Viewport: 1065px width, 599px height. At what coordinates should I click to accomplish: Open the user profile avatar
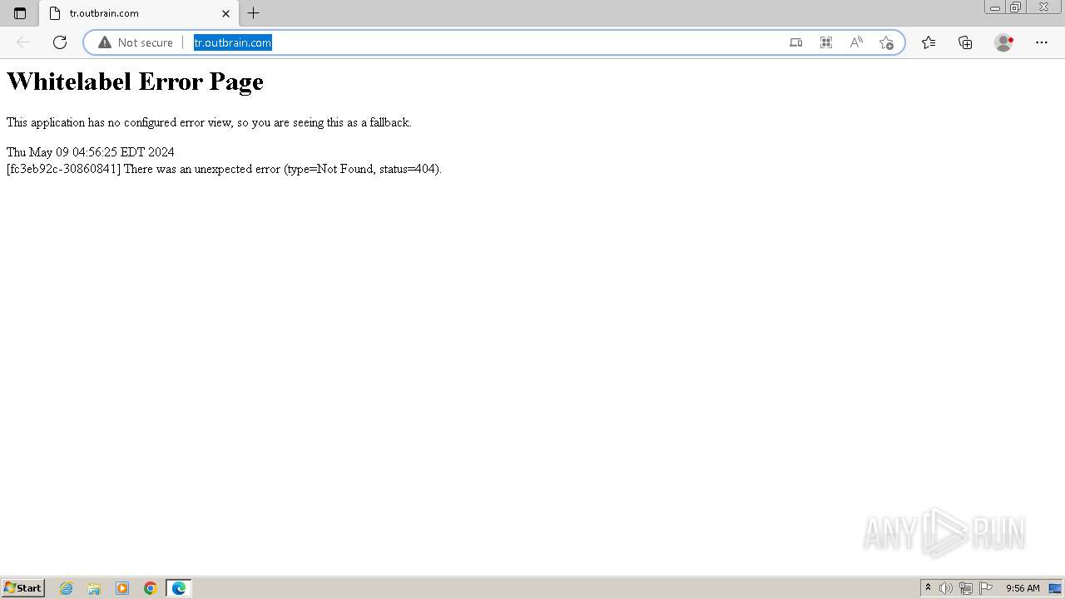point(1004,42)
